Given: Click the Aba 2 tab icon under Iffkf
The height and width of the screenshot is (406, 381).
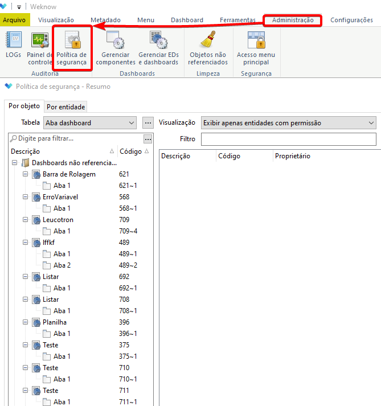Looking at the screenshot, I should [x=47, y=265].
